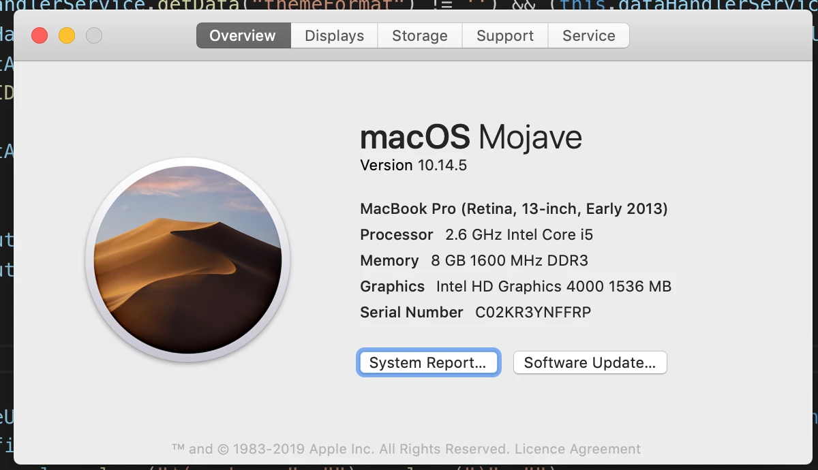
Task: Click the Graphics label
Action: pos(392,287)
